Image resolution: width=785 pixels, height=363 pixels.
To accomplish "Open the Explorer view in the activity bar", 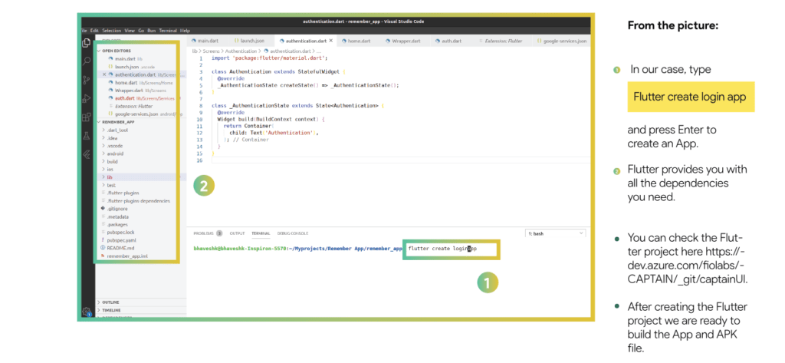I will pos(87,43).
